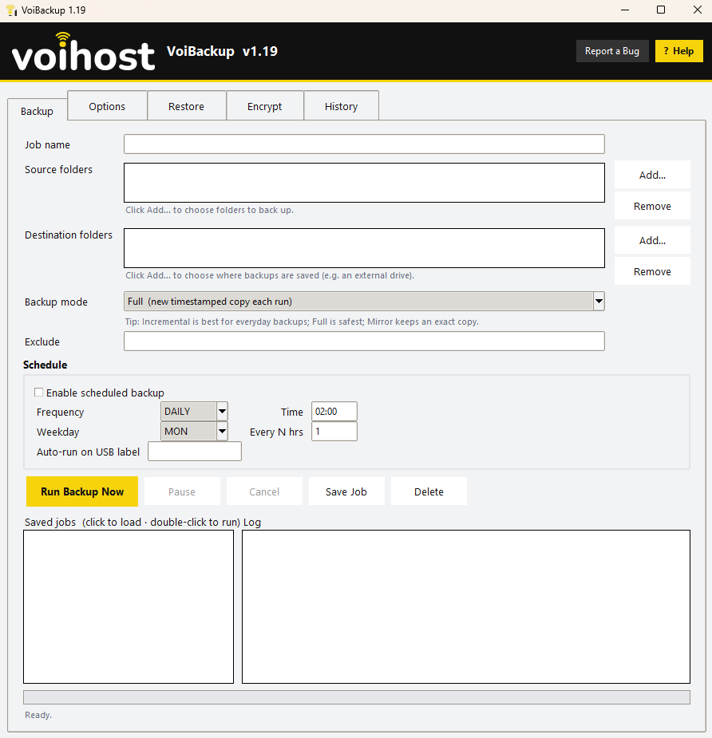Focus the Exclude input field
Image resolution: width=712 pixels, height=738 pixels.
364,341
